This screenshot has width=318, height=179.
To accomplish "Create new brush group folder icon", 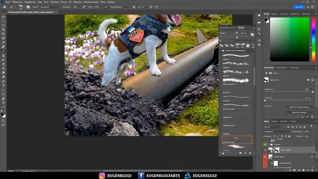I will click(x=240, y=153).
